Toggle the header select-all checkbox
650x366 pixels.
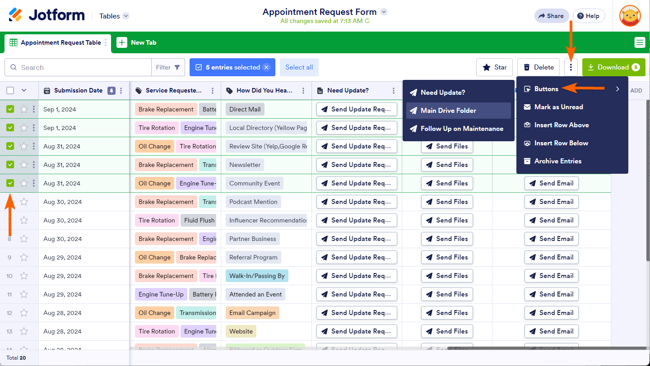pos(10,91)
